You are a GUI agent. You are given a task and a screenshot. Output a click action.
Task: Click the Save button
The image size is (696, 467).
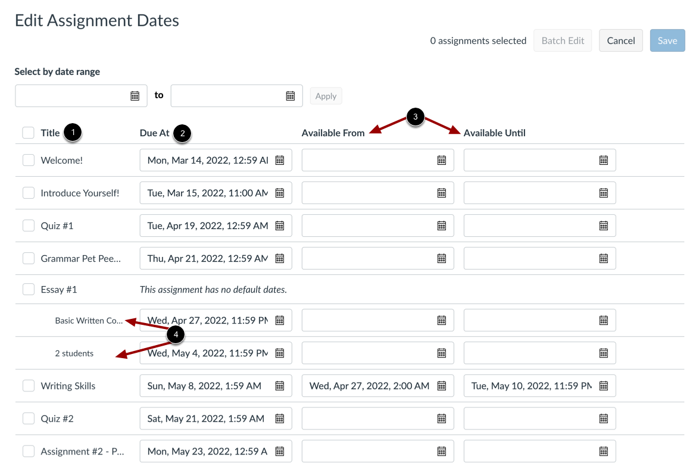click(x=667, y=40)
